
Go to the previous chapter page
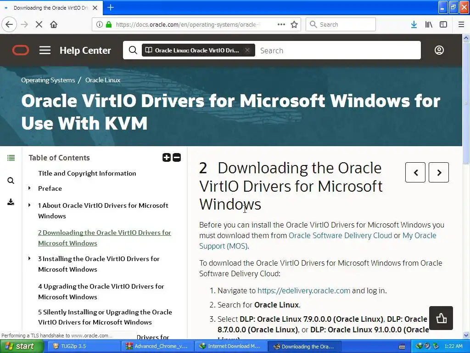pyautogui.click(x=415, y=172)
